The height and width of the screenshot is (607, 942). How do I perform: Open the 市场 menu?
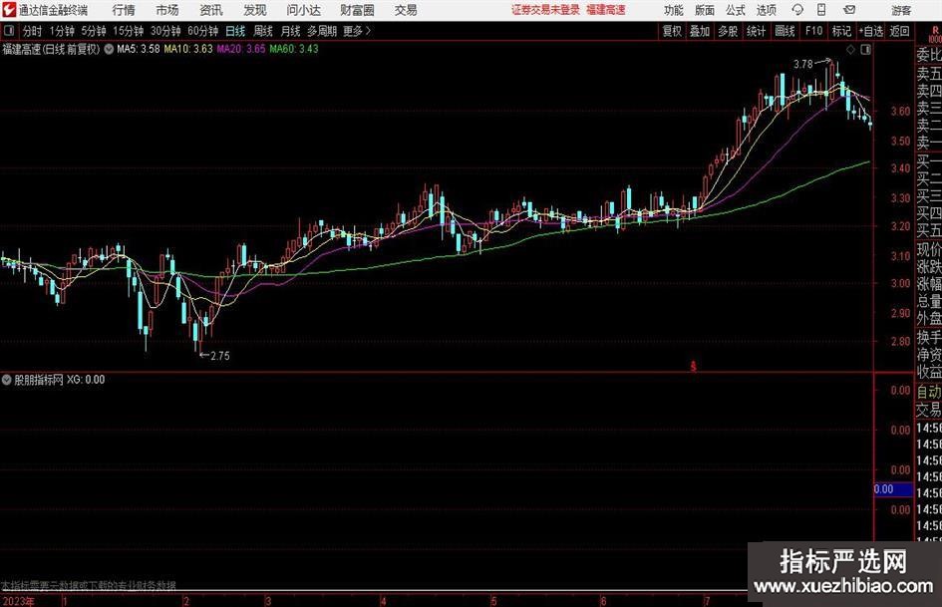(x=167, y=10)
